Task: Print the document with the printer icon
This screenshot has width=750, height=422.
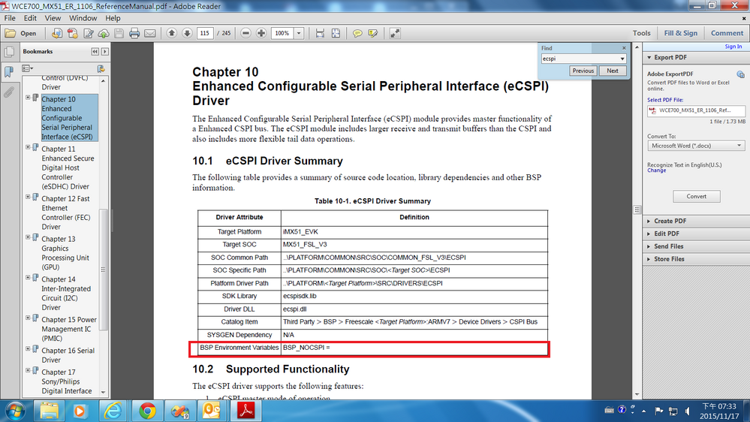Action: [134, 33]
